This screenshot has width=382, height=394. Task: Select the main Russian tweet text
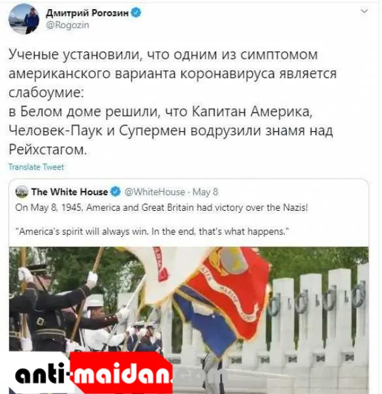[x=172, y=102]
